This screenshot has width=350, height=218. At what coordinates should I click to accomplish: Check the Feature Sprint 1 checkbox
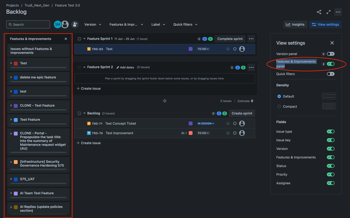[x=79, y=39]
